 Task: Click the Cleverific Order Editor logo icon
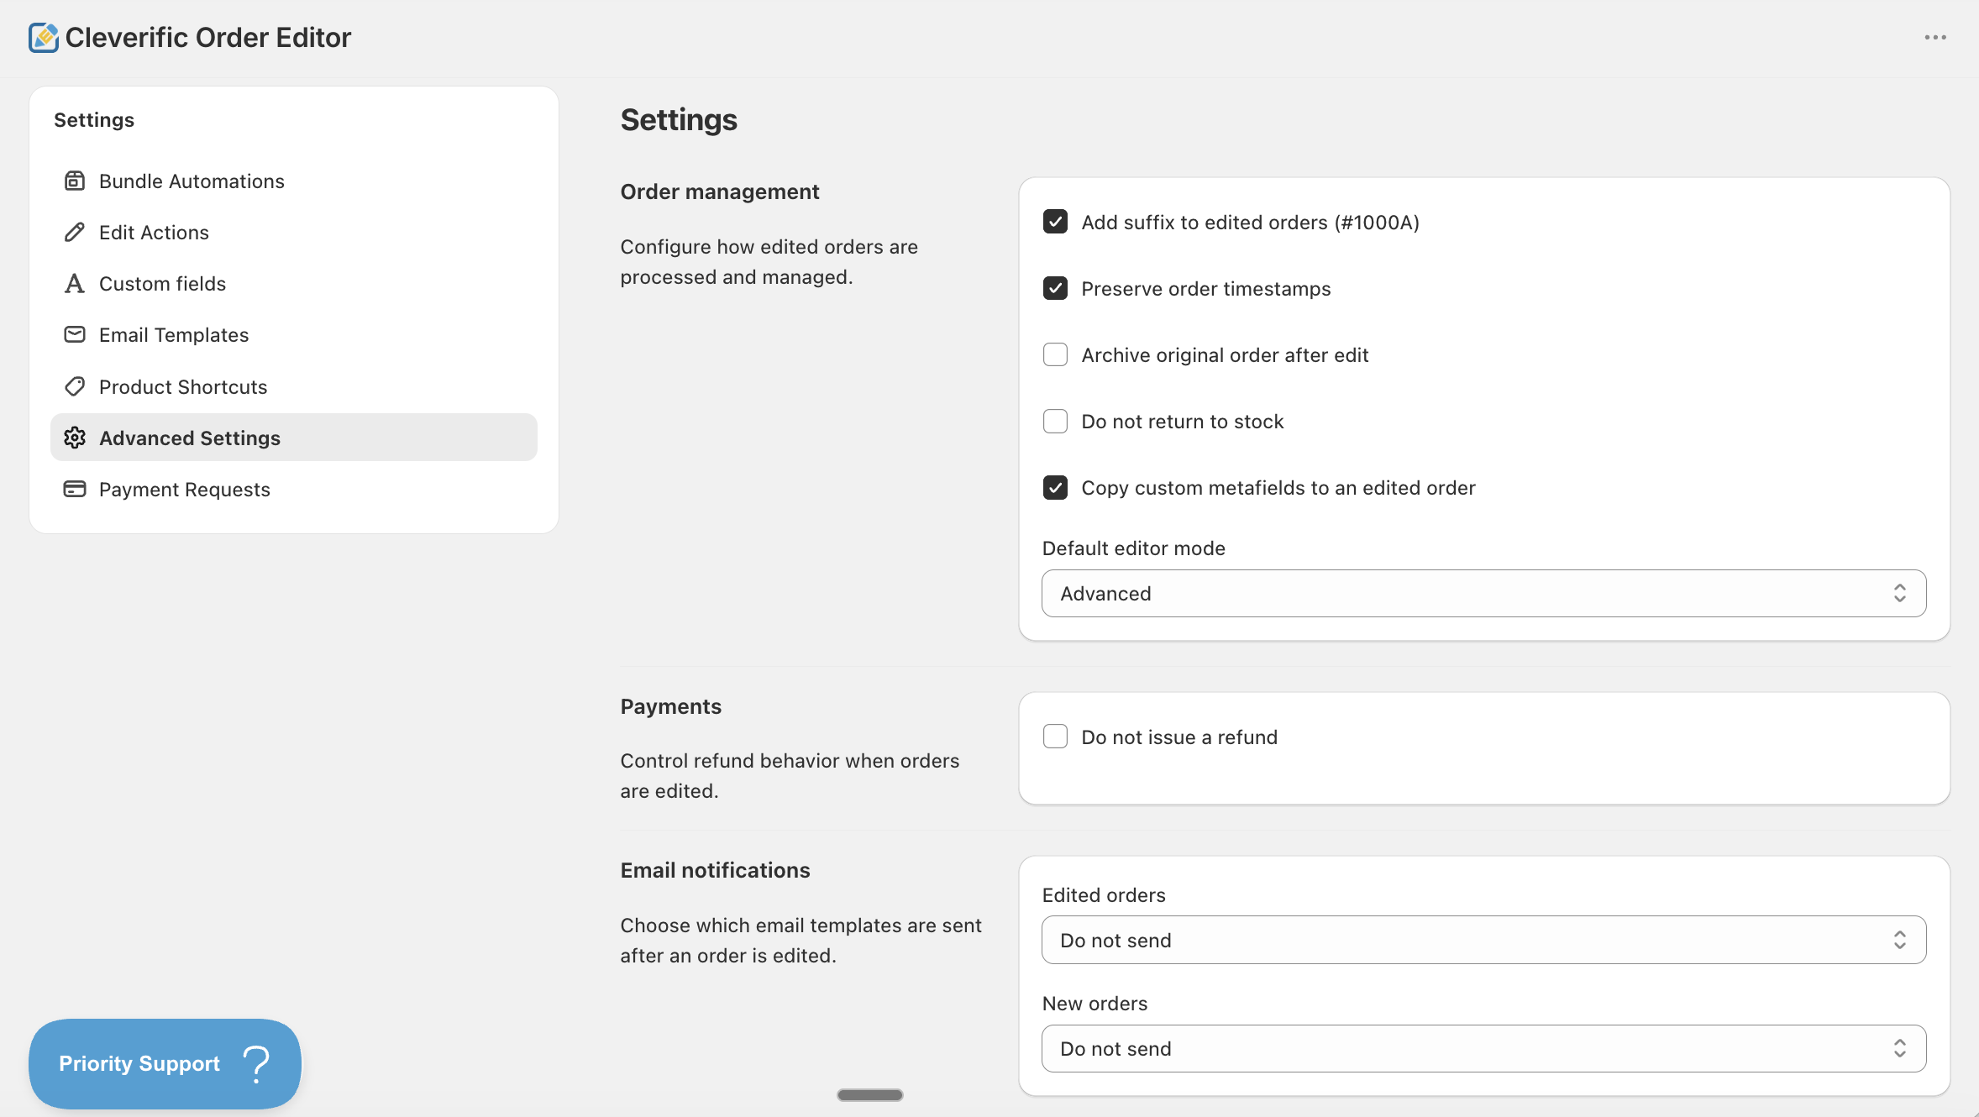point(43,38)
